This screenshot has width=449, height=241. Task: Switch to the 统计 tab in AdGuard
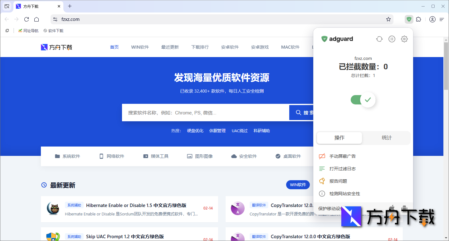(x=387, y=138)
